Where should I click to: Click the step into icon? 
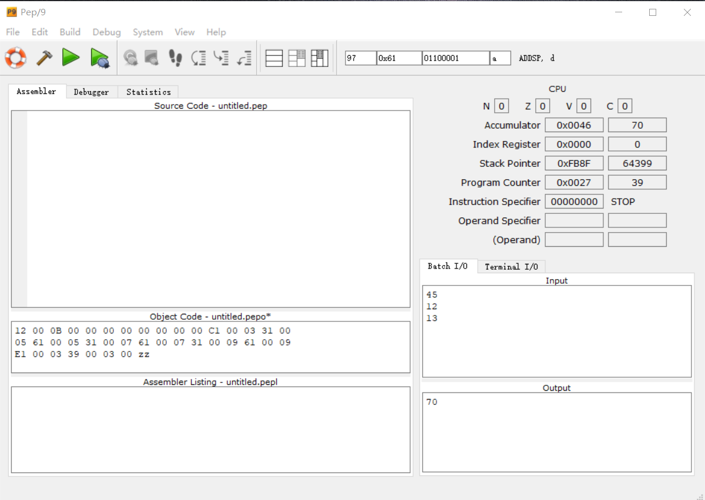tap(221, 58)
